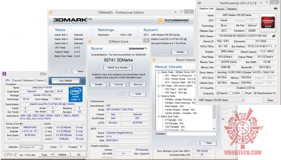Click the GPU-Z BIOS Version field

tap(243, 36)
